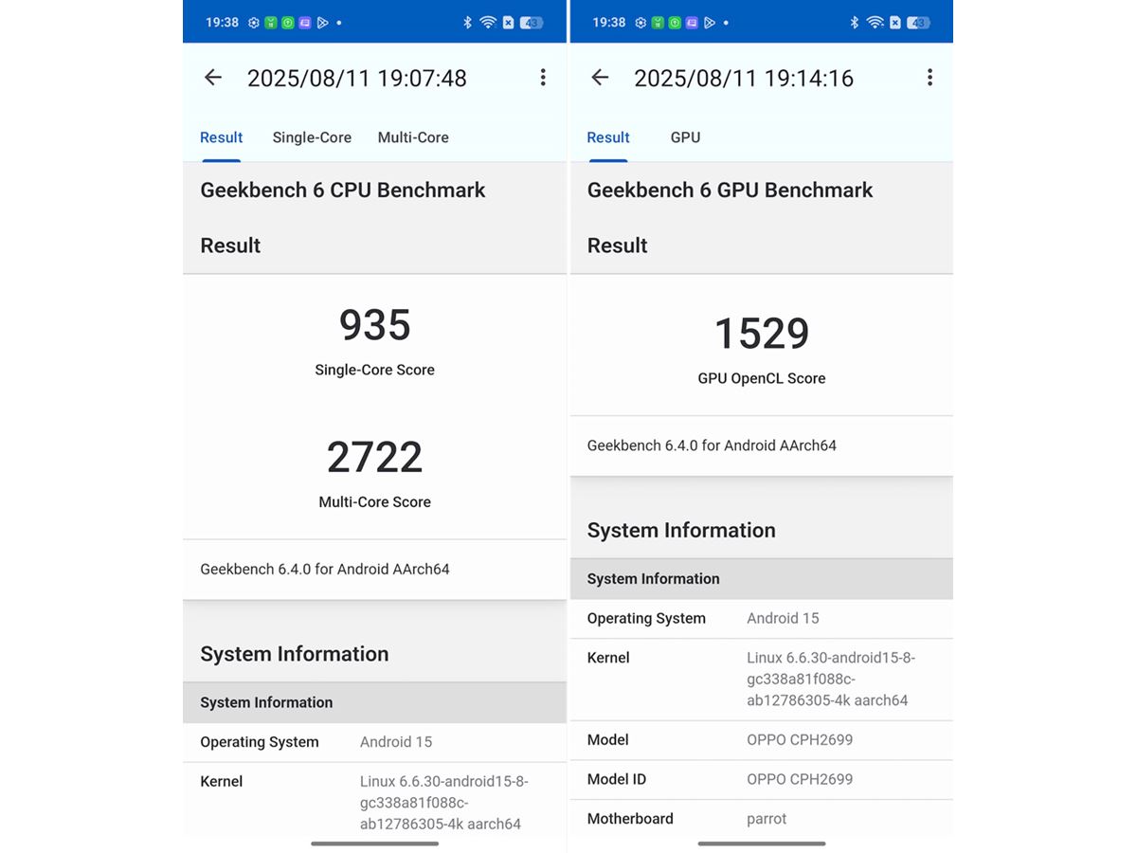Viewport: 1137px width, 853px height.
Task: Tap the Geekbench 6 GPU Benchmark heading
Action: pyautogui.click(x=731, y=190)
